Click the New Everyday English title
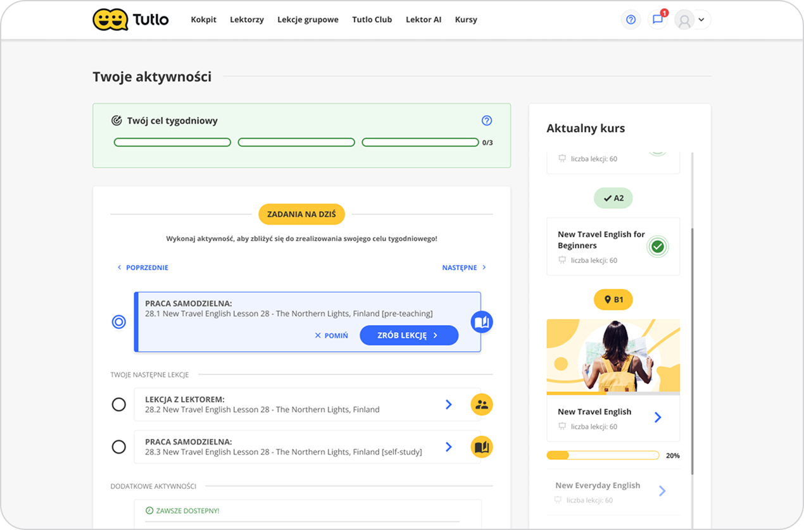Image resolution: width=804 pixels, height=530 pixels. coord(598,486)
